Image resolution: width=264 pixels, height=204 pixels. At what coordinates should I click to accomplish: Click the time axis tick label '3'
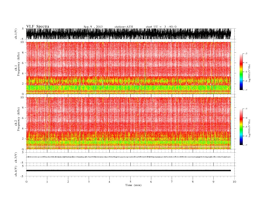click(x=89, y=182)
